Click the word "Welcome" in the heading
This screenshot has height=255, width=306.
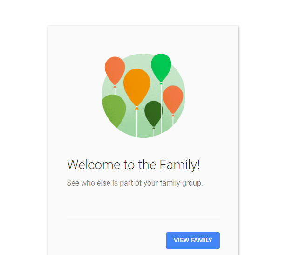pyautogui.click(x=88, y=165)
